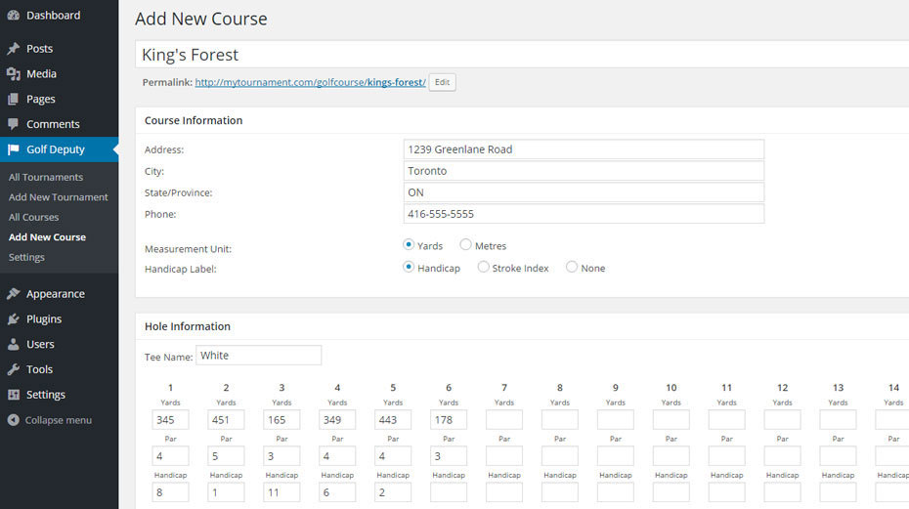Choose None for handicap label
This screenshot has width=909, height=509.
click(572, 267)
